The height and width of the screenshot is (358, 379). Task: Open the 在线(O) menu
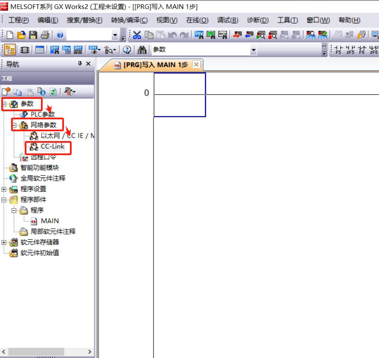197,20
